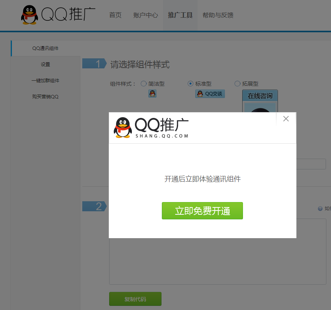Click the help question mark icon

click(320, 208)
